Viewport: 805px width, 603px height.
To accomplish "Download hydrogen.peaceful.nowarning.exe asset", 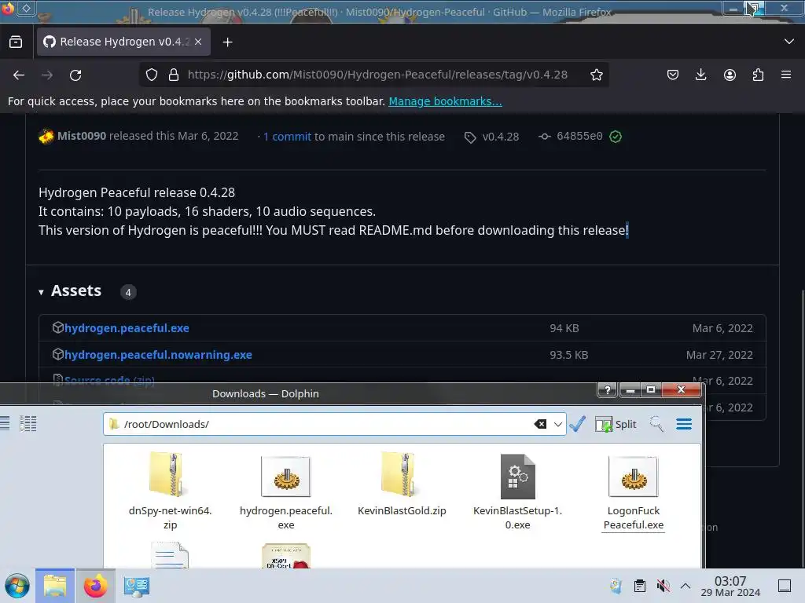I will (x=157, y=355).
